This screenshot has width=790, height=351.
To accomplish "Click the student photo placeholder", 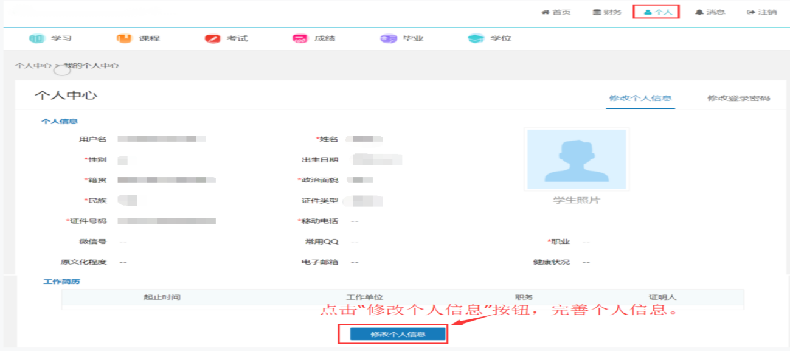I will (576, 159).
